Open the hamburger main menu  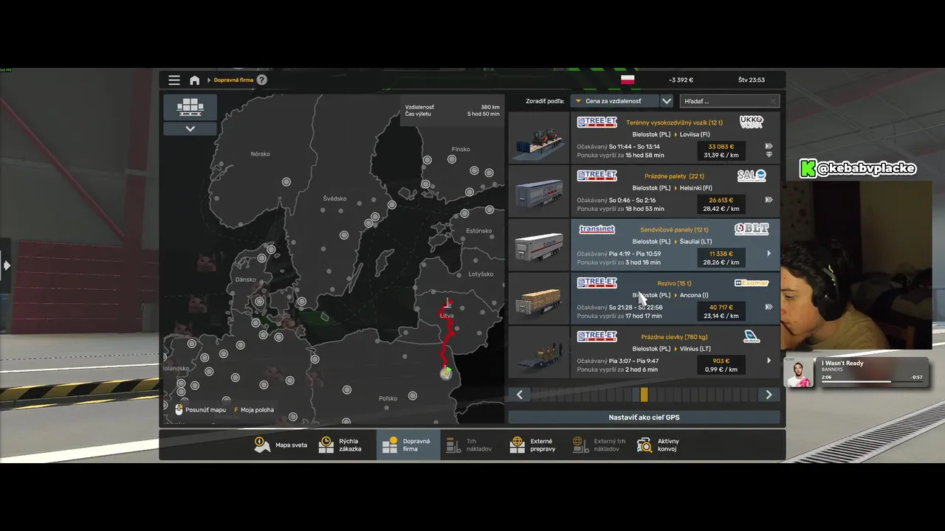coord(174,80)
